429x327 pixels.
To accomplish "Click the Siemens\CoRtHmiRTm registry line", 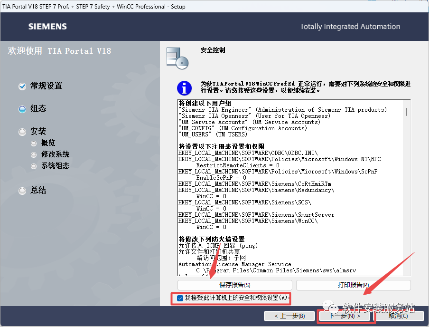I will pyautogui.click(x=255, y=184).
